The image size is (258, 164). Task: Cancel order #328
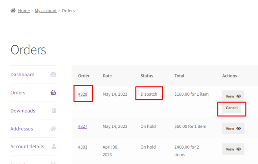tap(232, 108)
